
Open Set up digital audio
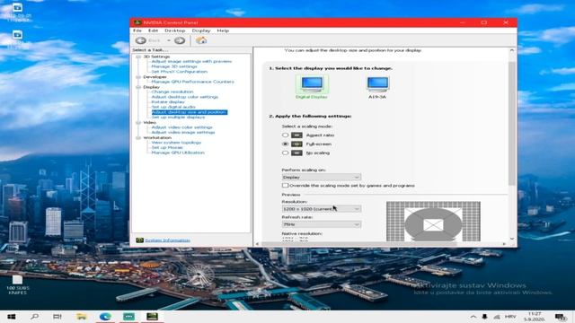173,107
